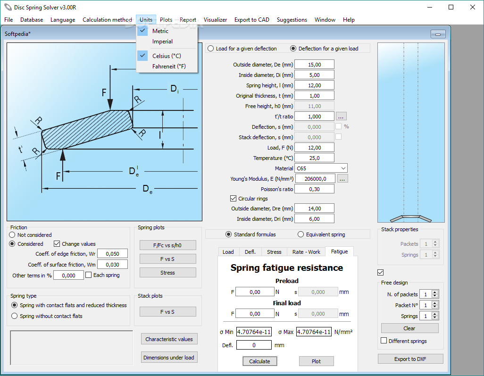Click the disc spring stack preview graphic

point(411,133)
